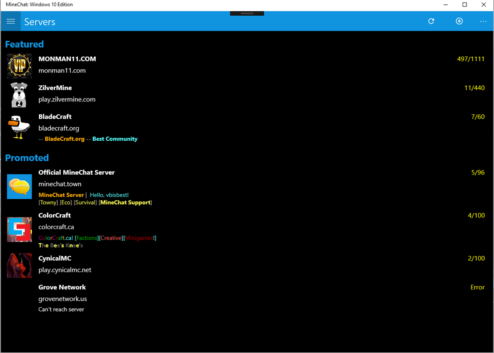Select the CynicalMC server name
This screenshot has width=494, height=353.
click(55, 258)
